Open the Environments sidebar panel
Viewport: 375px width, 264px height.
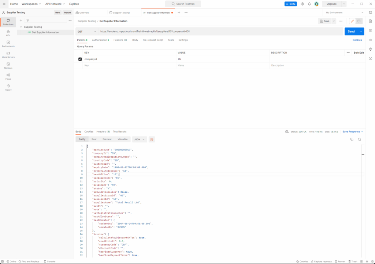[x=8, y=44]
